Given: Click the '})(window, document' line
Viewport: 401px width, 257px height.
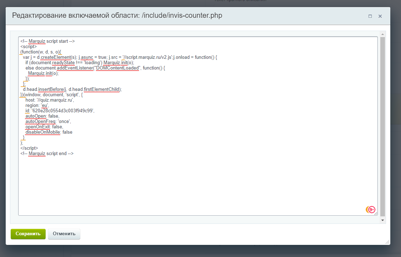Looking at the screenshot, I should (x=52, y=94).
